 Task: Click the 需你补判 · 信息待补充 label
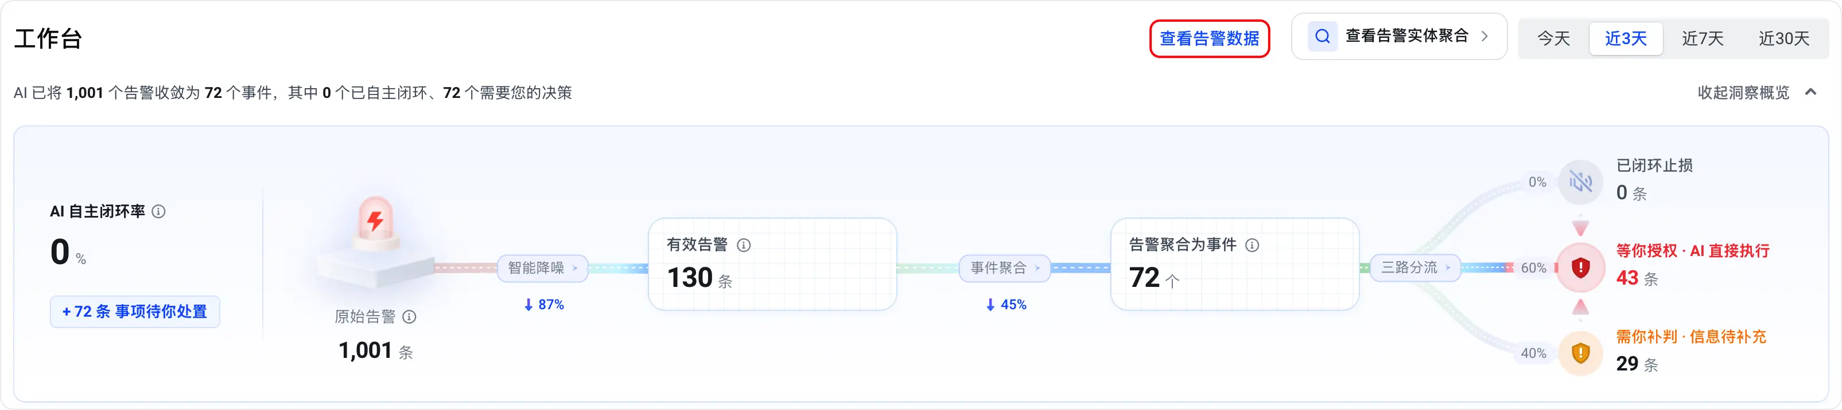coord(1691,337)
